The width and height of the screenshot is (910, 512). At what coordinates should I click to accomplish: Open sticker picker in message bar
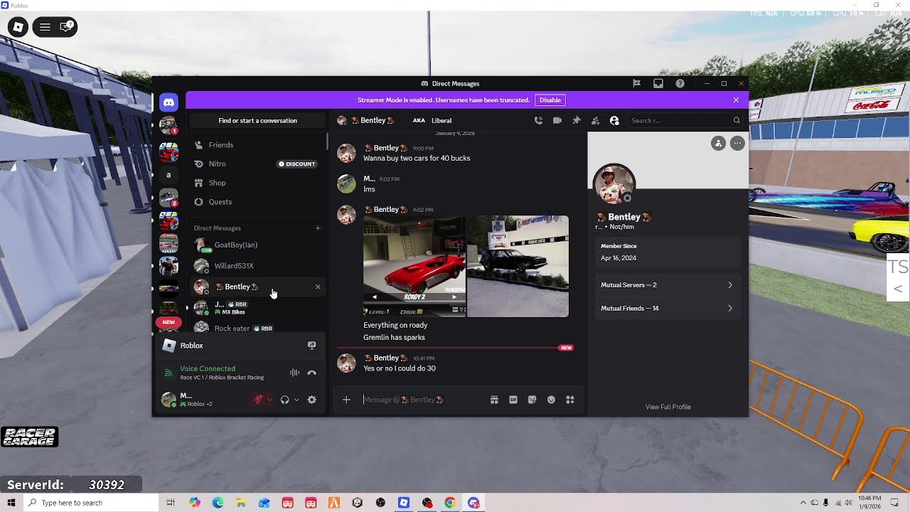[532, 400]
